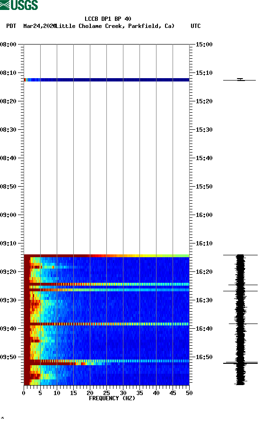Click the 15:10 UTC time label
This screenshot has width=261, height=423.
[204, 73]
